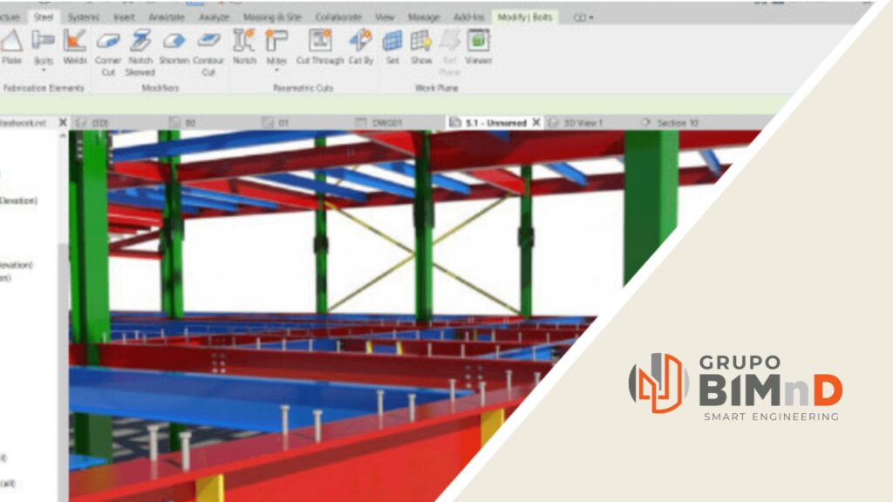Open the Massing & Site ribbon tab
Screen dimensions: 893x502
[x=270, y=17]
